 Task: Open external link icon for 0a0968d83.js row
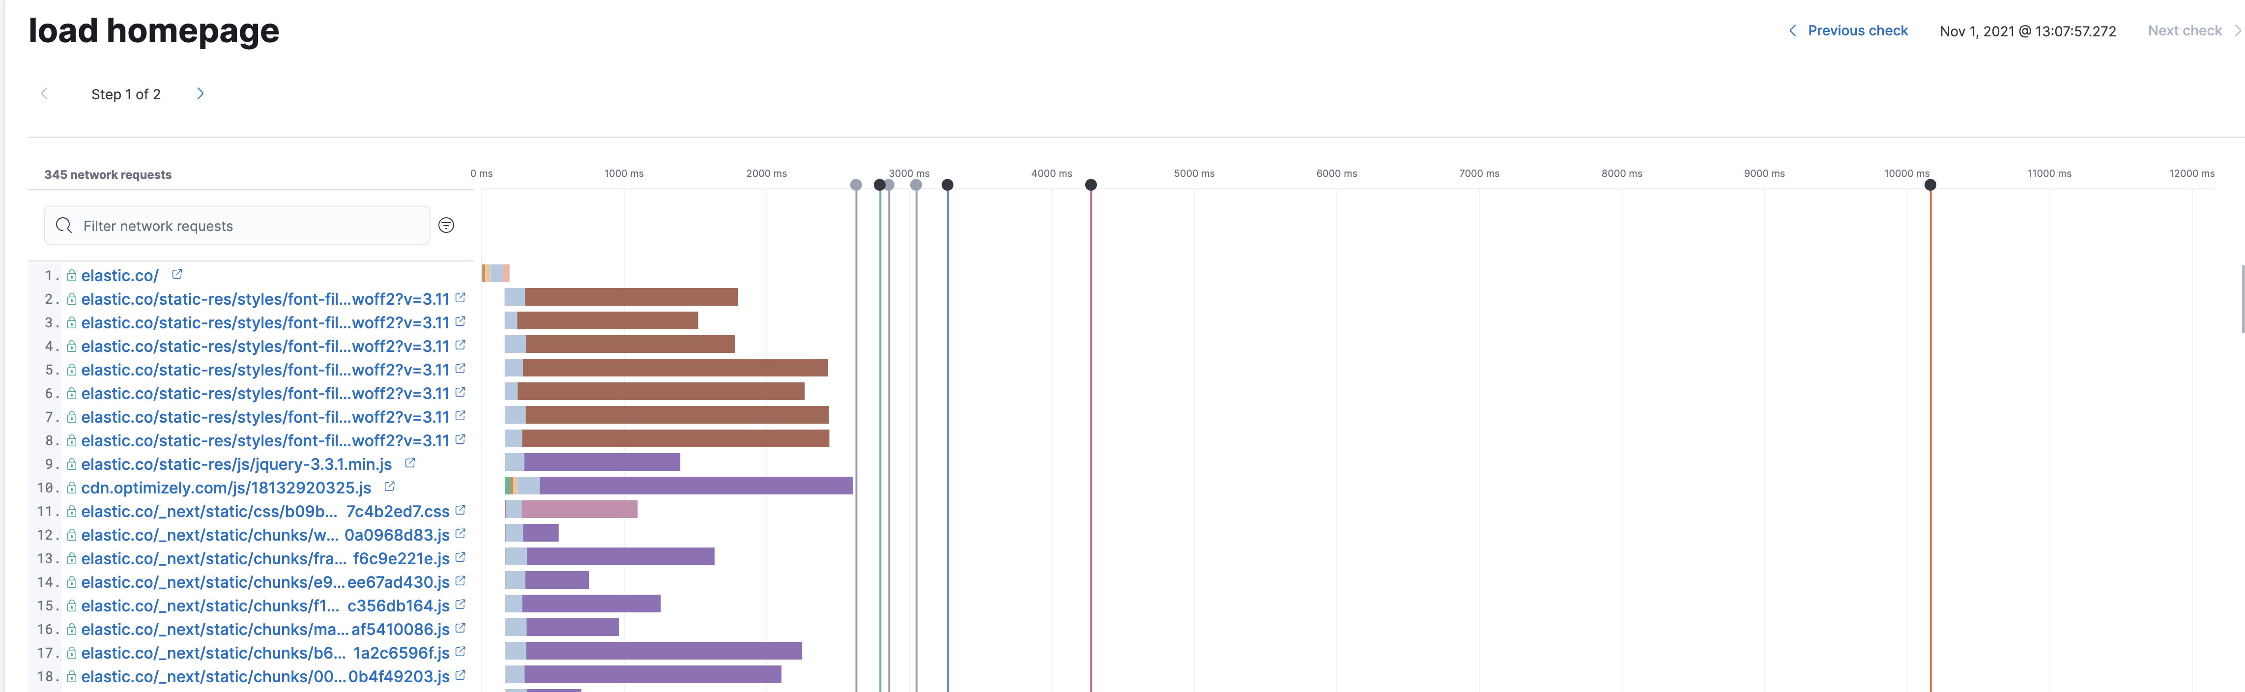click(460, 532)
